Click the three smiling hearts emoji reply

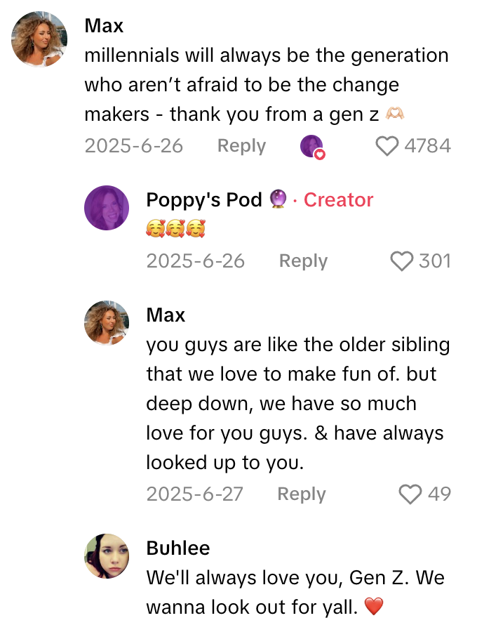[175, 229]
